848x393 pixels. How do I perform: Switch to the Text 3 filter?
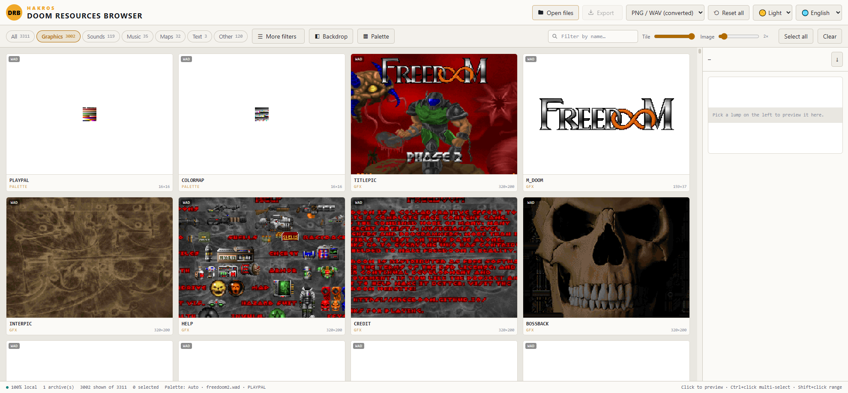200,36
